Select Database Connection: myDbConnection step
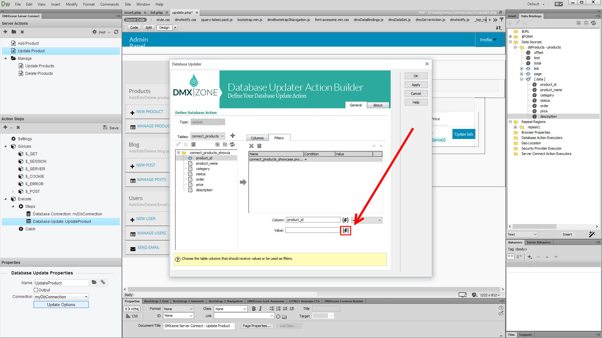This screenshot has height=338, width=602. click(x=67, y=214)
